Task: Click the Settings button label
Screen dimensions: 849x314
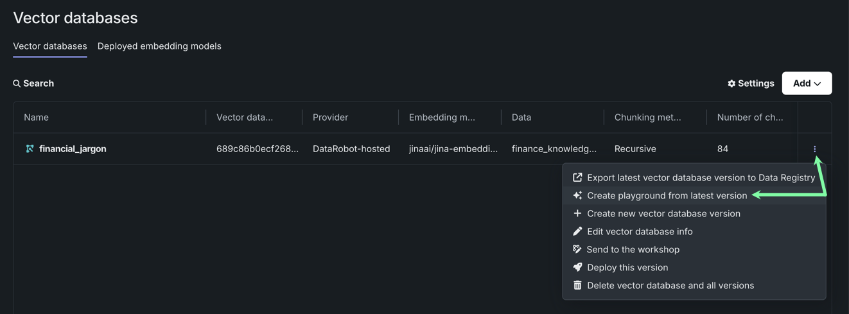Action: pyautogui.click(x=756, y=83)
